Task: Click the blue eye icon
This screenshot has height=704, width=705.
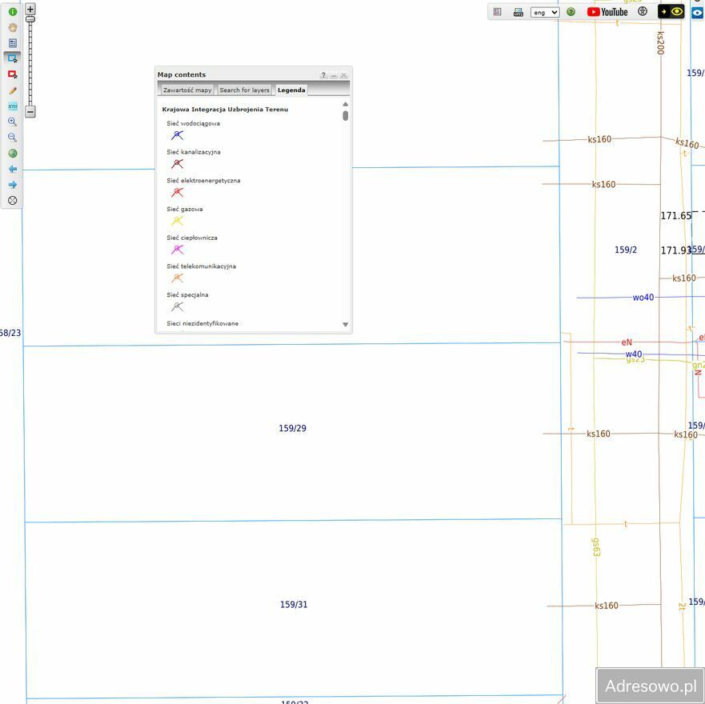Action: 699,13
